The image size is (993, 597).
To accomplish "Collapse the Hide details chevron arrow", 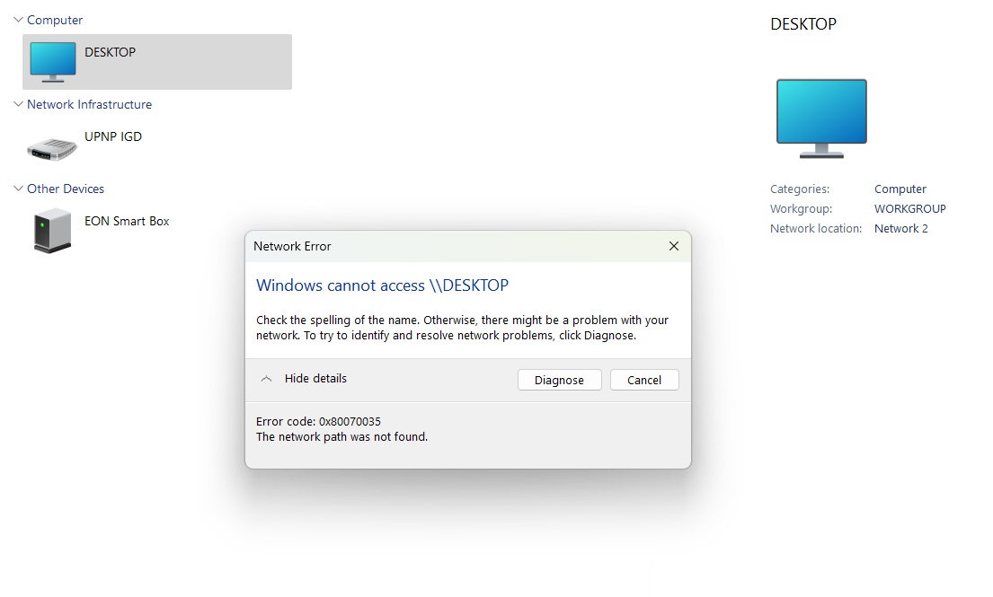I will coord(267,379).
